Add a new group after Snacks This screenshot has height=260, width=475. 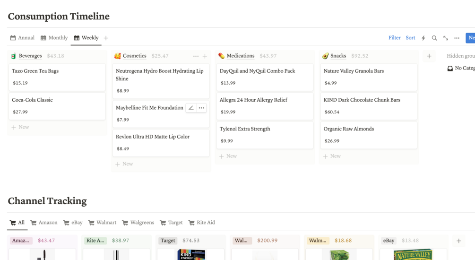(x=429, y=56)
